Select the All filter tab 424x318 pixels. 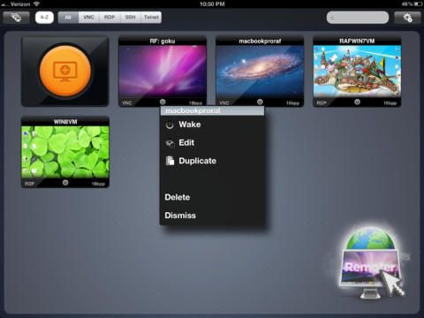(68, 18)
